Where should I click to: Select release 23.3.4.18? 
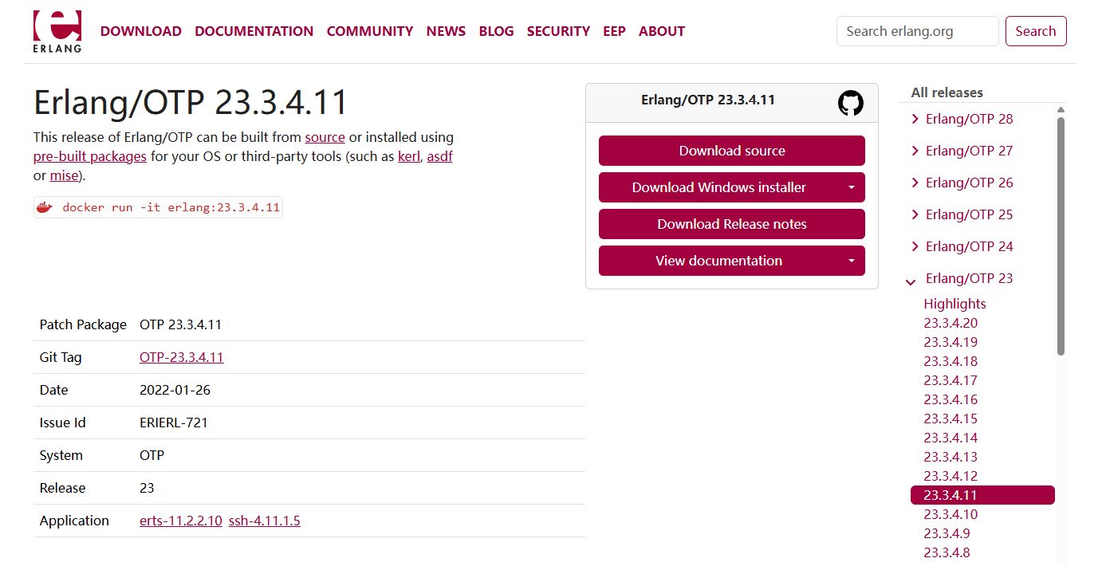pos(951,361)
